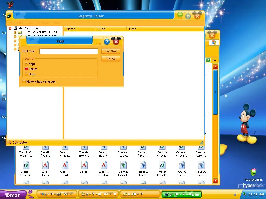Open the View menu
Screen dimensions: 266x199
point(30,23)
